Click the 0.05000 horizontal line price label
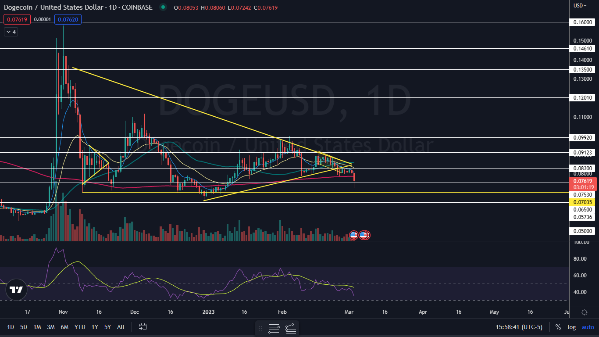The width and height of the screenshot is (599, 337). 581,231
